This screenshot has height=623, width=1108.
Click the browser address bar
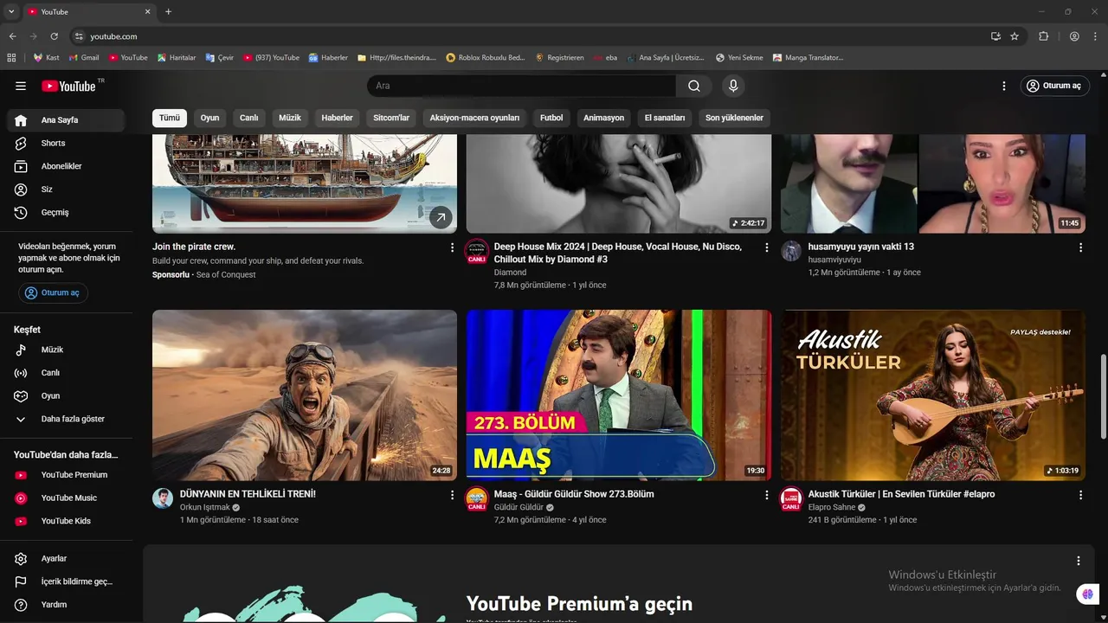pyautogui.click(x=528, y=36)
